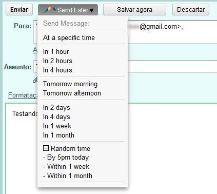Pick random time Within 1 week
217x194 pixels.
(66, 166)
